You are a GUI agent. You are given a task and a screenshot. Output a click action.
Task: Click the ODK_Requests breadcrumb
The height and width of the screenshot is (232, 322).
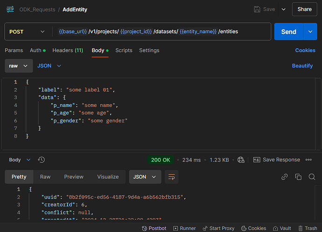click(x=37, y=10)
